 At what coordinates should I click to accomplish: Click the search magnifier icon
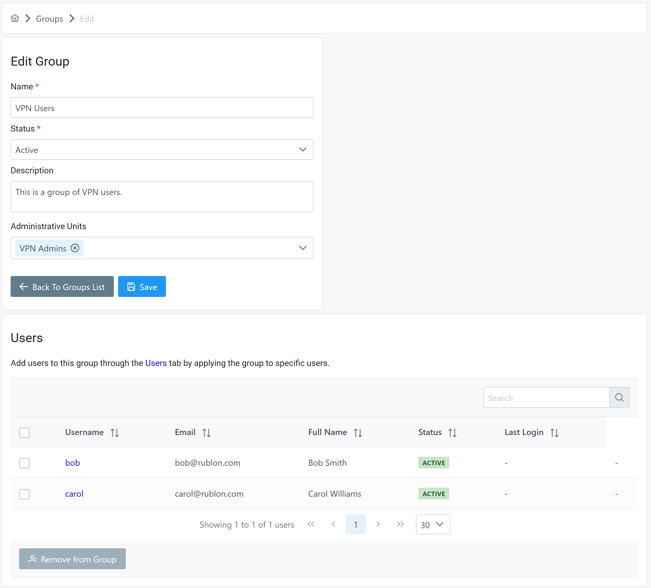tap(619, 397)
